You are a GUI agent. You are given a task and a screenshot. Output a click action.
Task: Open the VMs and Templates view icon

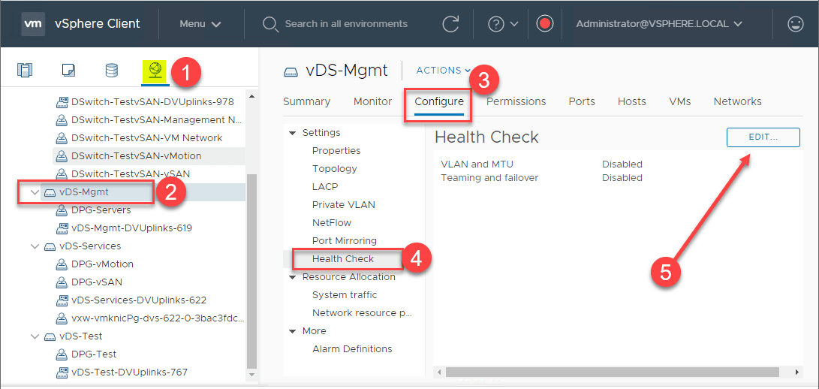tap(68, 71)
